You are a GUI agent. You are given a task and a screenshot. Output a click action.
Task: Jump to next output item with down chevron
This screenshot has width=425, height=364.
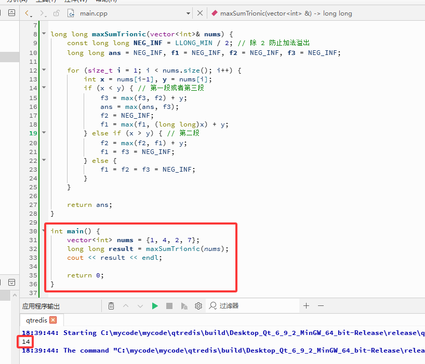[x=140, y=306]
